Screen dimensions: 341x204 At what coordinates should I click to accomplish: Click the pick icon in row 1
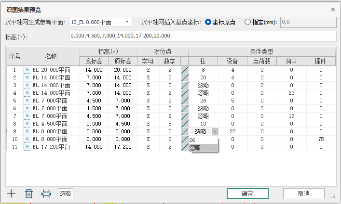[x=27, y=70]
